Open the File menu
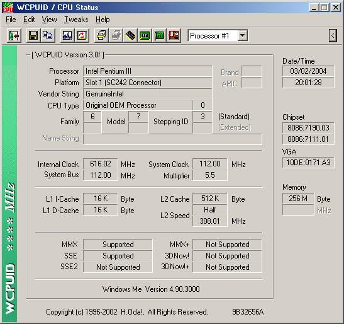 click(x=11, y=20)
